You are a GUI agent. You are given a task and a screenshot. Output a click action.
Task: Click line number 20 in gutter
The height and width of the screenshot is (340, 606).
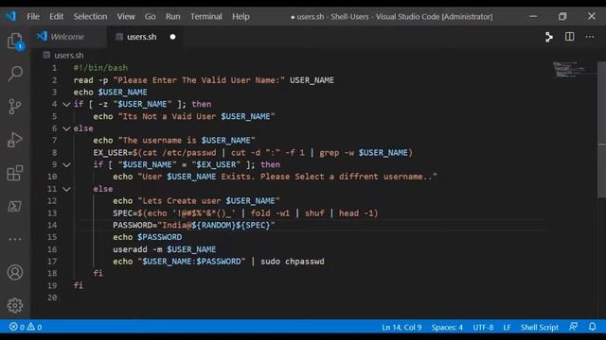pos(52,297)
